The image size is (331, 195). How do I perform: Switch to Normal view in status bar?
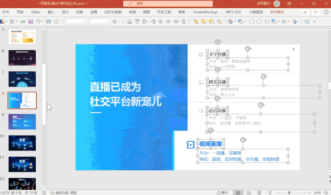(238, 193)
